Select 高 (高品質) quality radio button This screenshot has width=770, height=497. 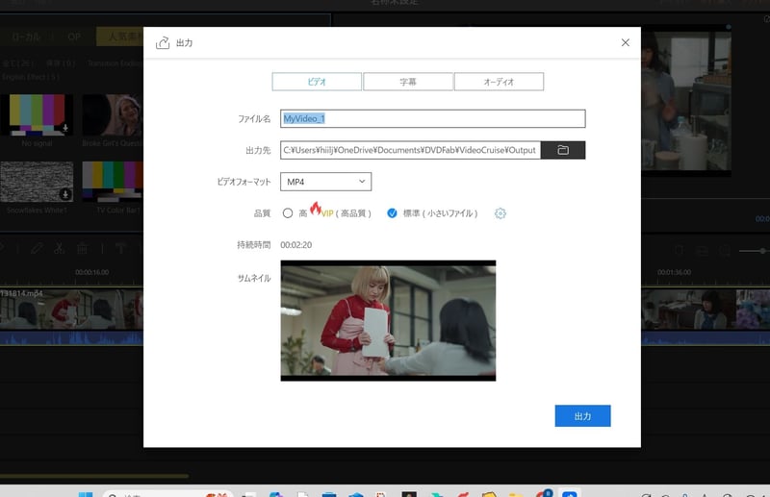288,213
